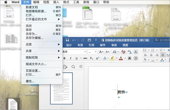Open the font name dropdown

tap(85, 52)
